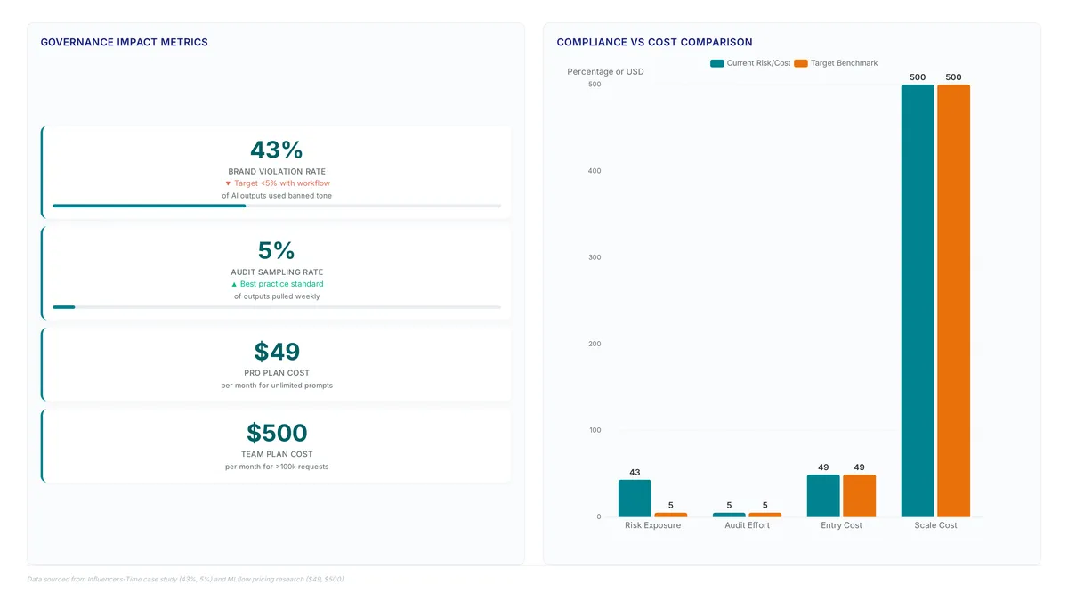Click the $49 metric value
This screenshot has height=601, width=1068.
coord(277,352)
